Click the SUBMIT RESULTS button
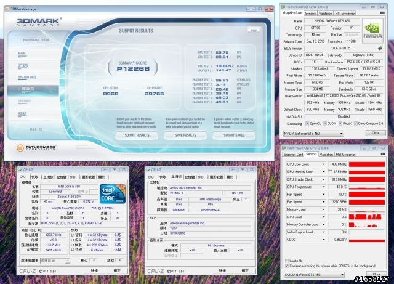394x284 pixels. tap(137, 136)
